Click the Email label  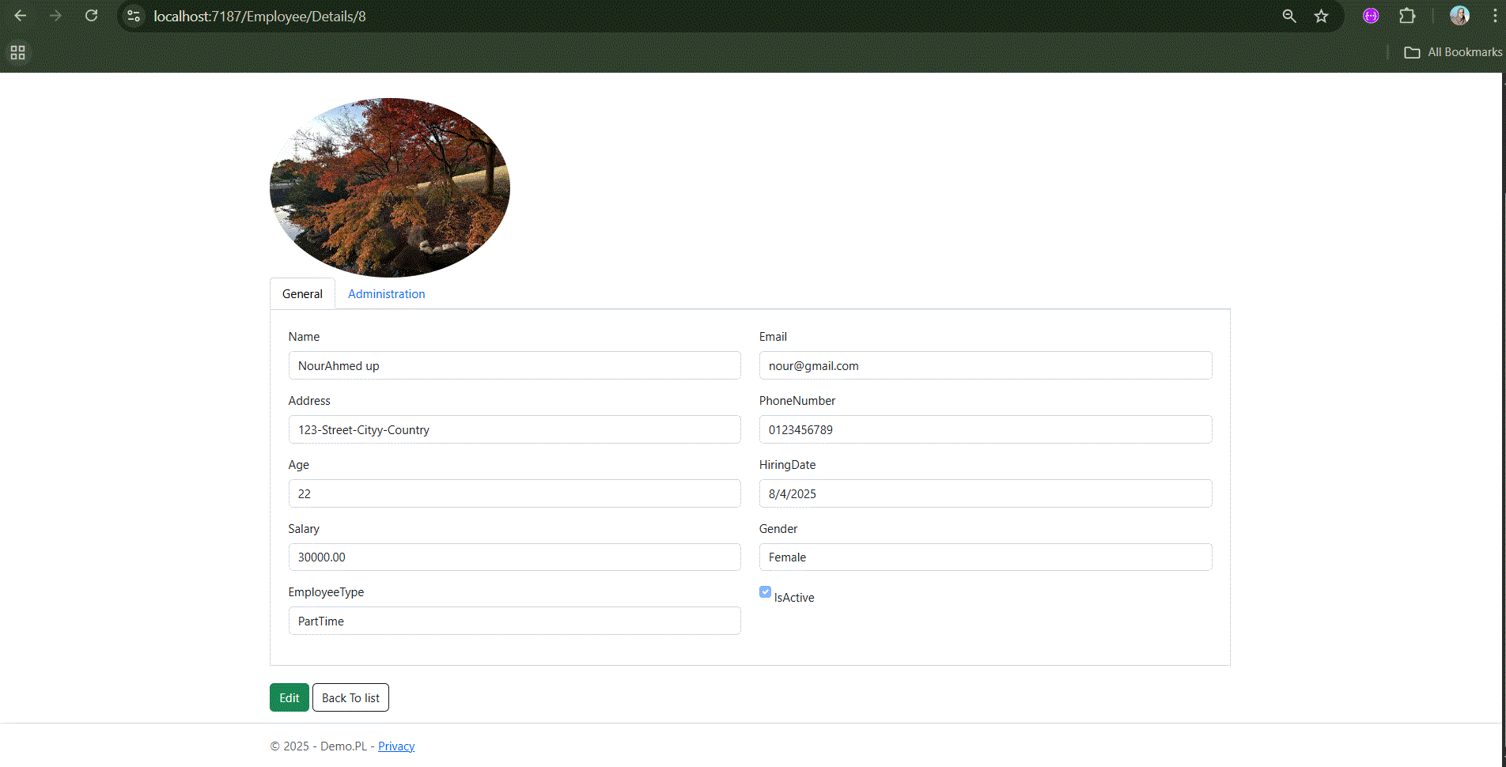point(773,337)
